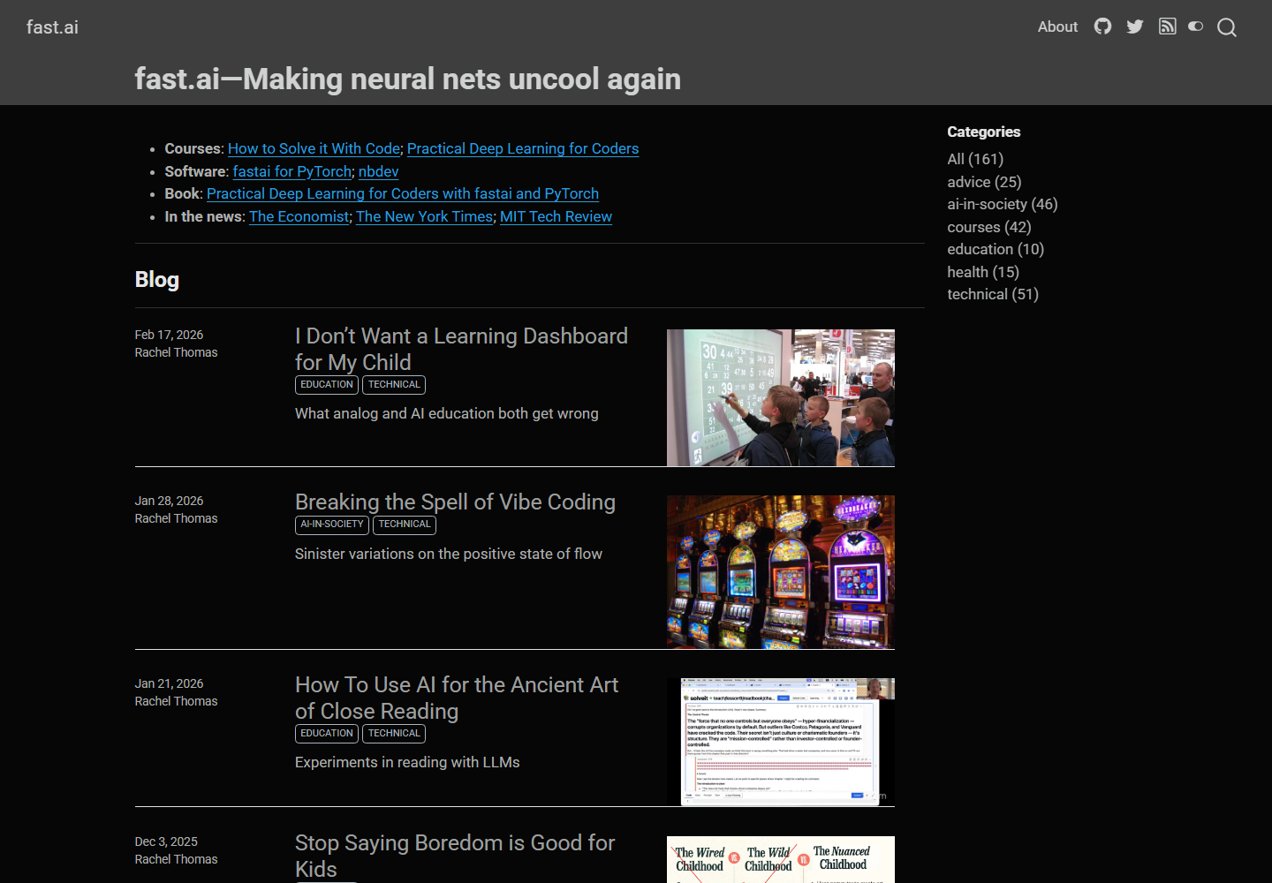Click the 'Dec 3, 2025' date
Viewport: 1272px width, 883px height.
tap(166, 841)
